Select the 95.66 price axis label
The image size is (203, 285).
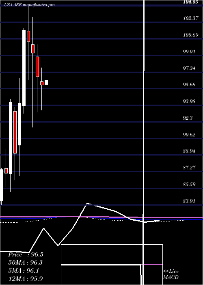[189, 85]
